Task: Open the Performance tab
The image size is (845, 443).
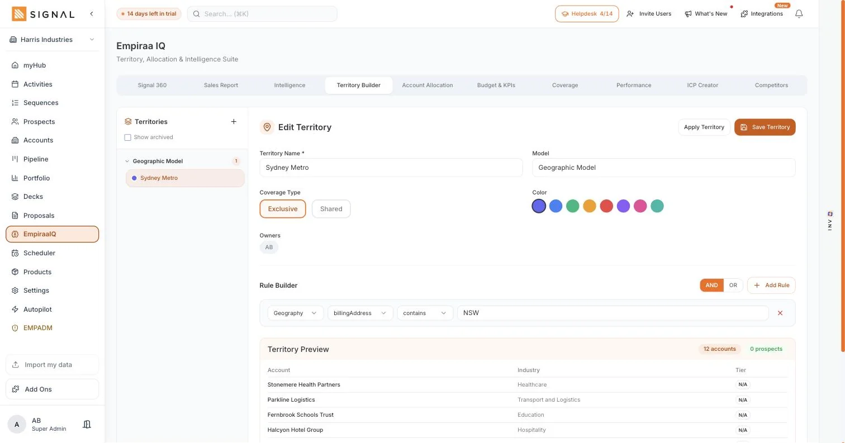Action: (634, 85)
